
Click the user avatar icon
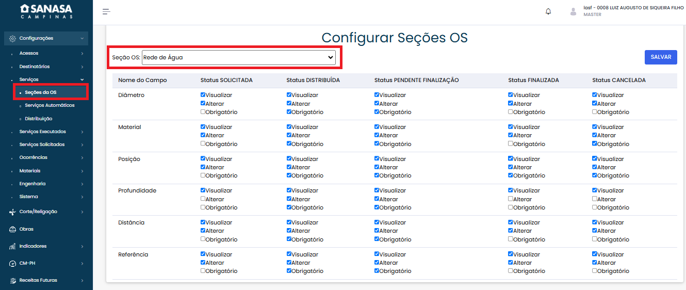(x=573, y=11)
